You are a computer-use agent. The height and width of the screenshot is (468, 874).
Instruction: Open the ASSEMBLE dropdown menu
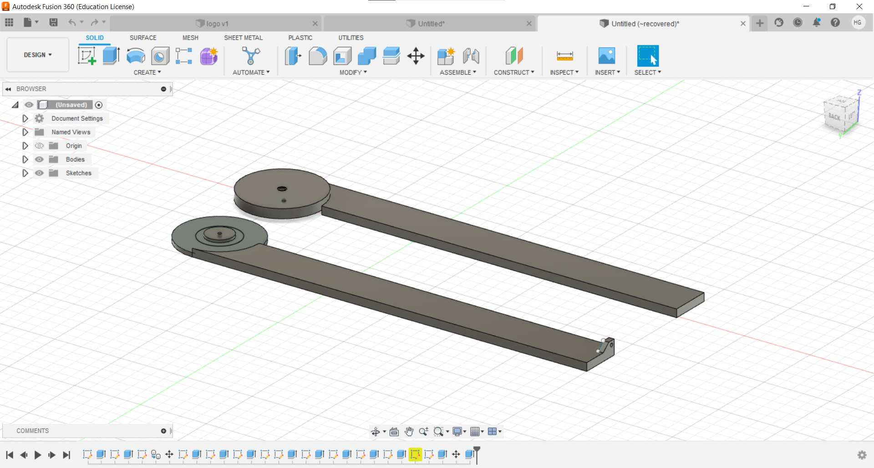[x=457, y=72]
